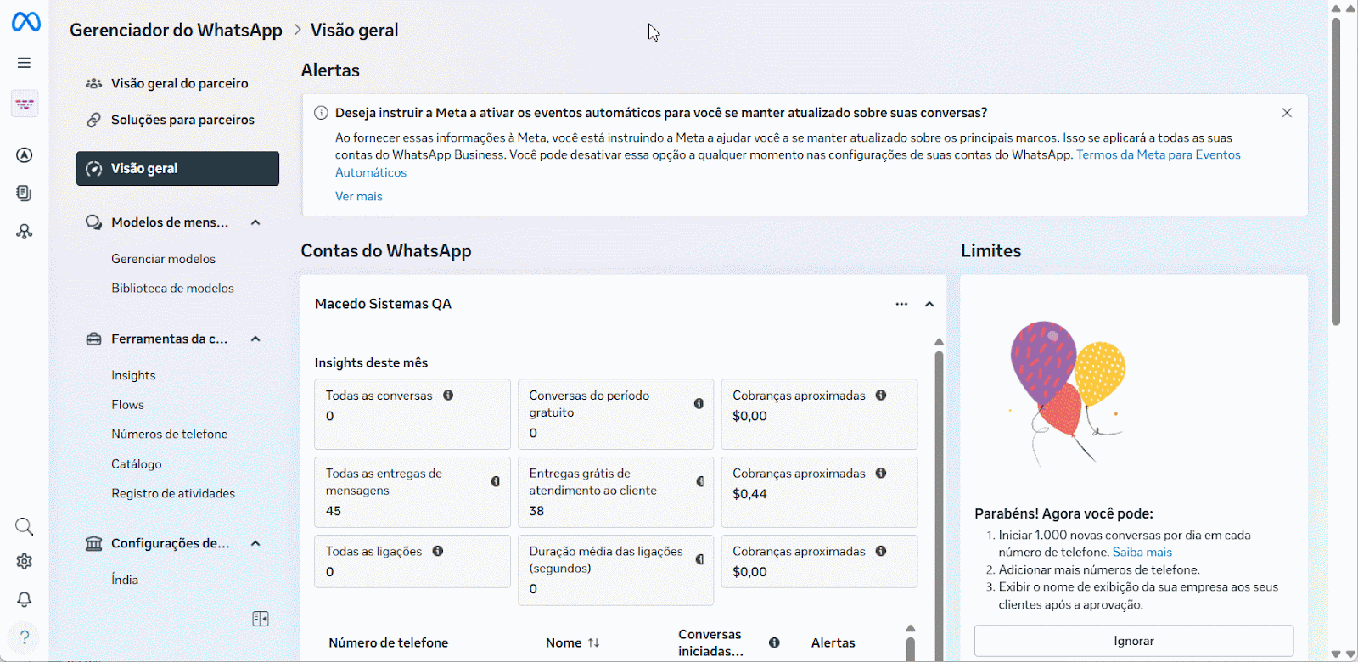Select Visão geral in sidebar
Screen dimensions: 1358x662
tap(178, 168)
